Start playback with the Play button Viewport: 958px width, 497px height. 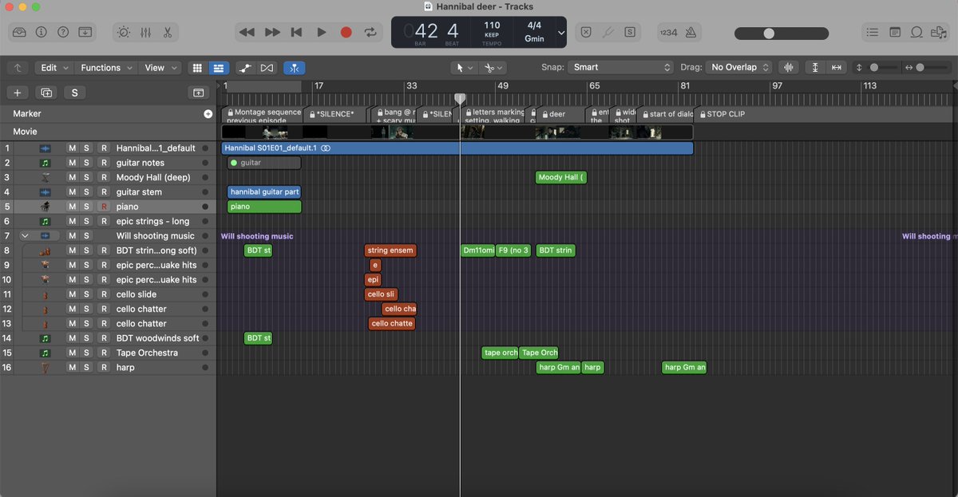pos(322,33)
